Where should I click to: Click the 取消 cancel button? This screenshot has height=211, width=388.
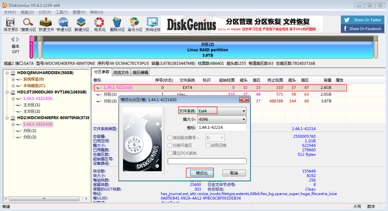tap(234, 173)
